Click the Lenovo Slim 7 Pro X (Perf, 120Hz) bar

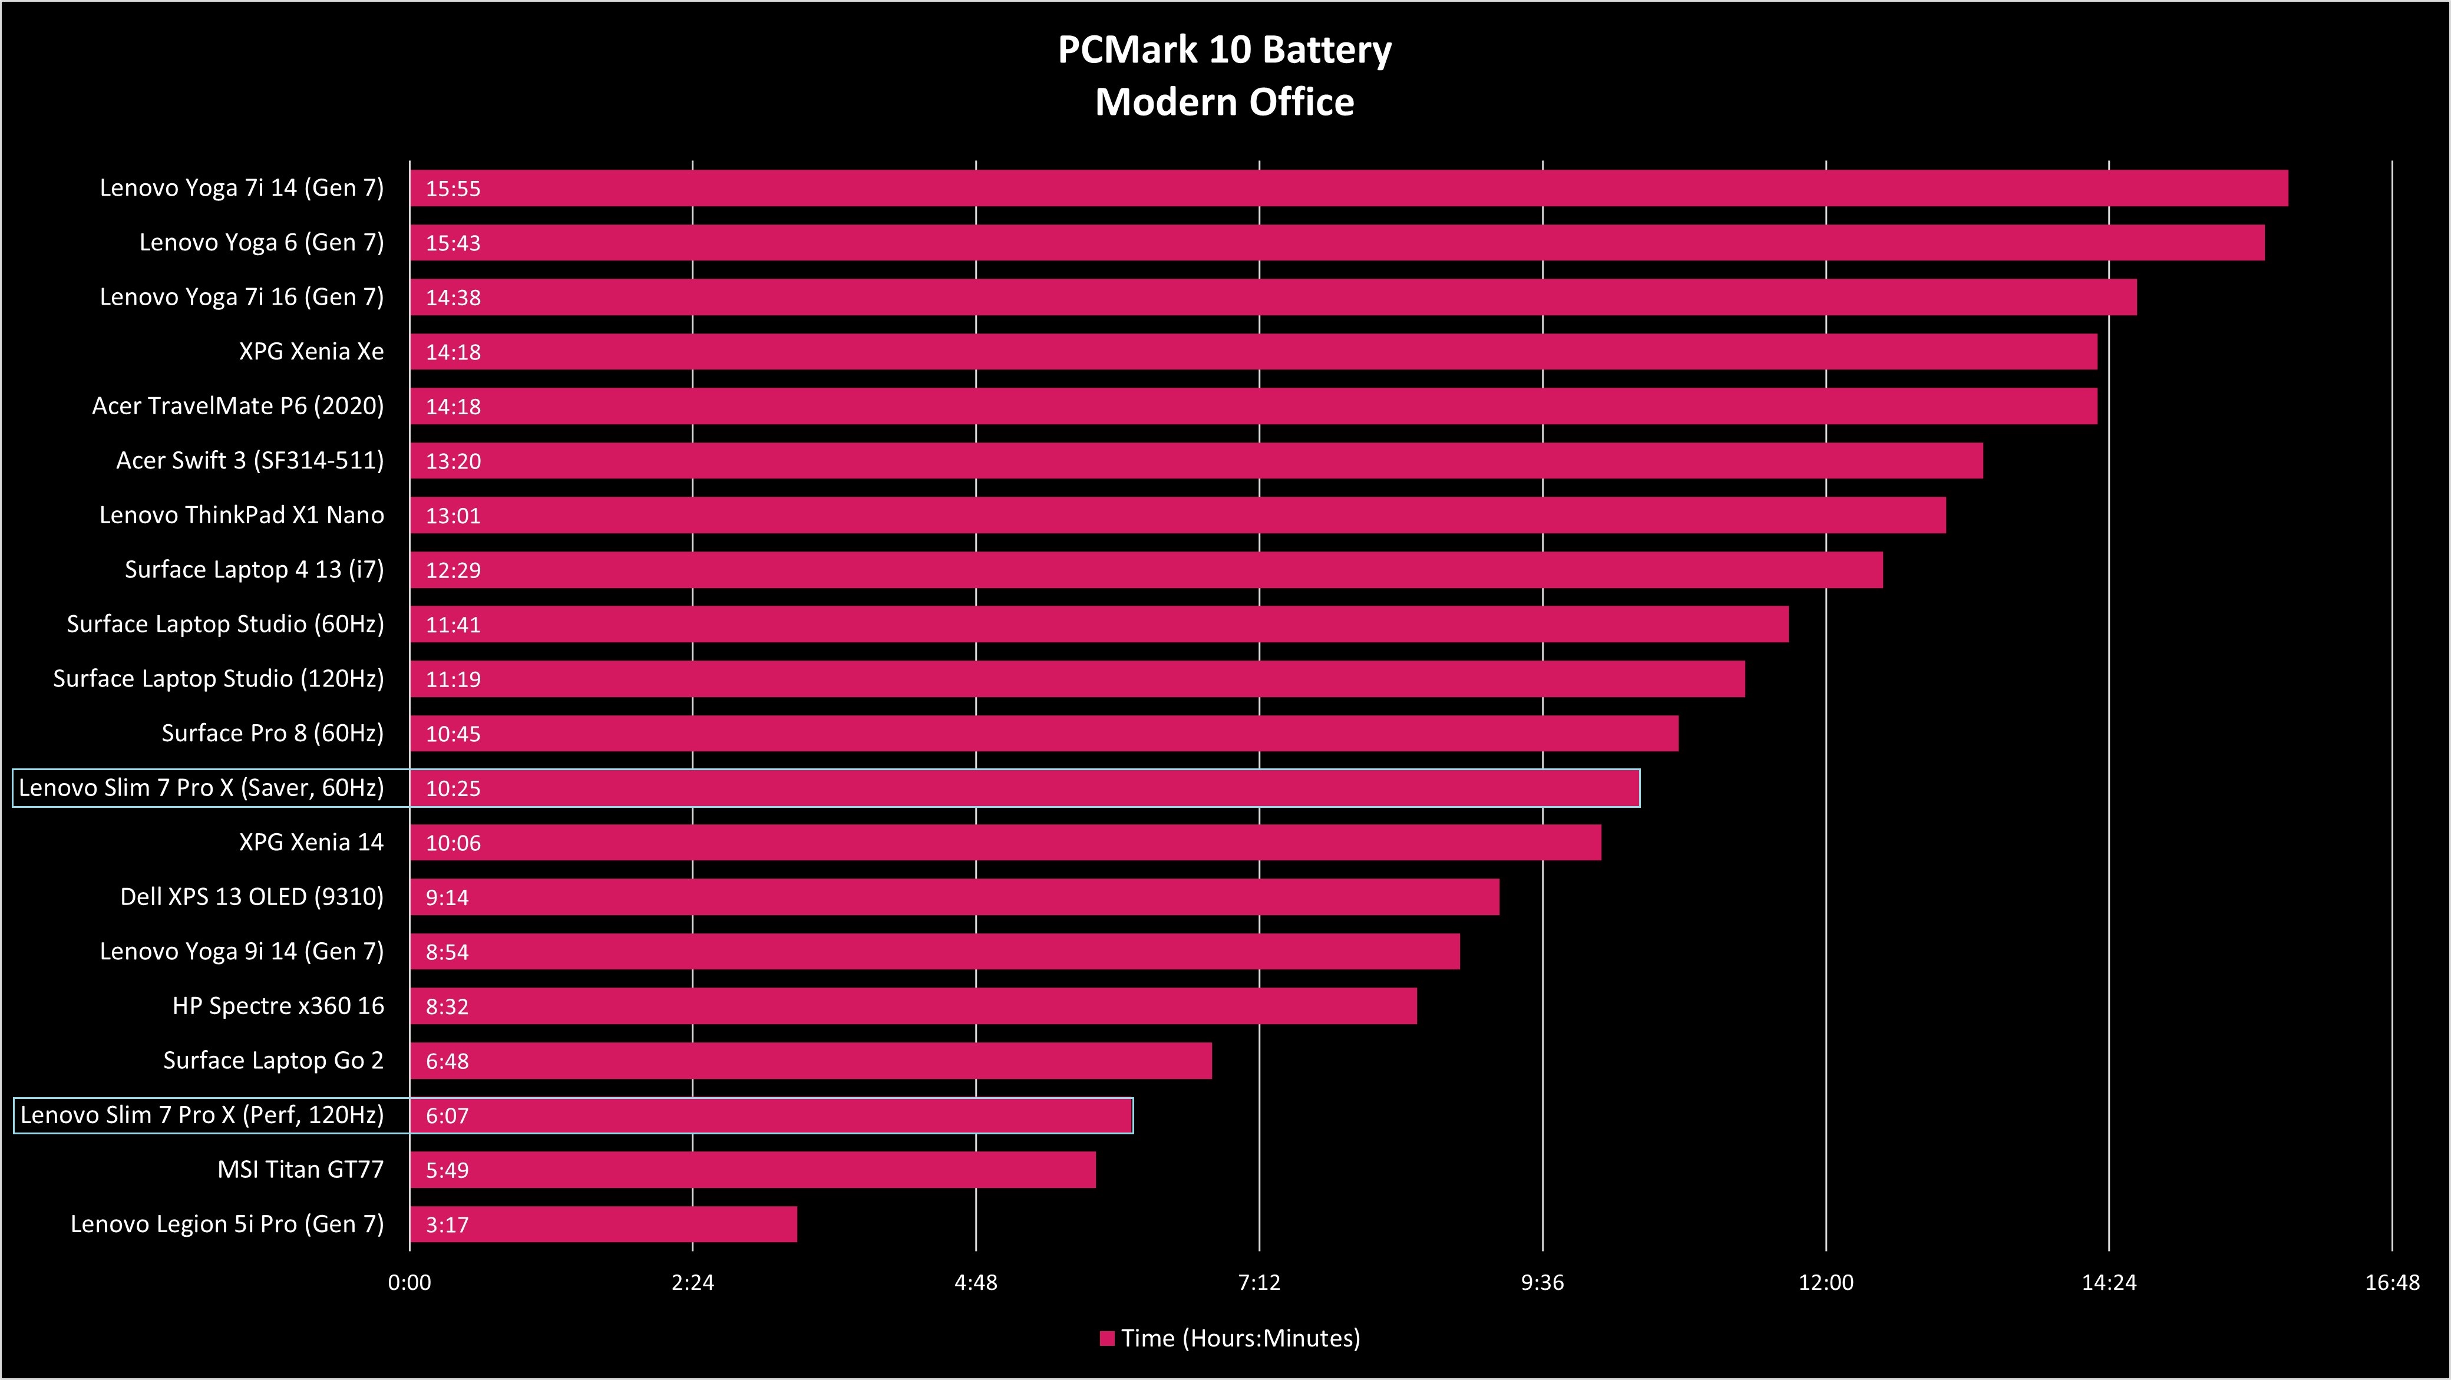point(758,1117)
